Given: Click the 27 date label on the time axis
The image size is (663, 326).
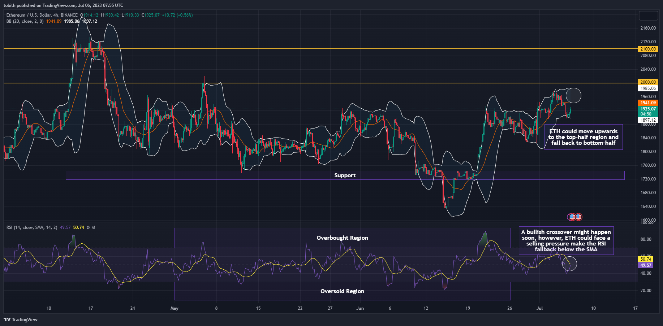Looking at the screenshot, I should (x=330, y=308).
